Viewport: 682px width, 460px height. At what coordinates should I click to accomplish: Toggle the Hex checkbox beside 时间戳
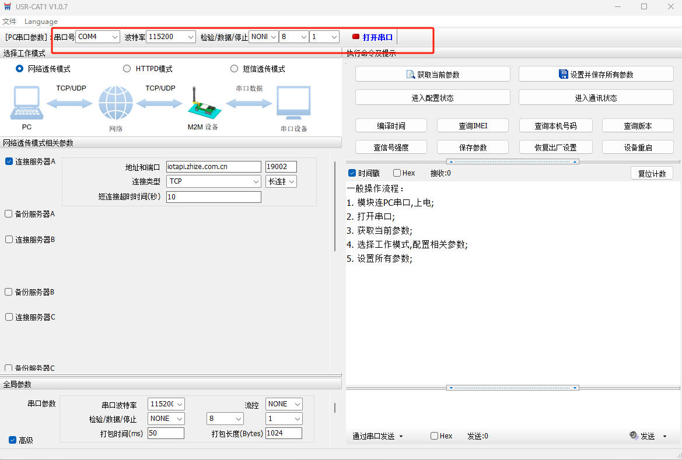[397, 173]
